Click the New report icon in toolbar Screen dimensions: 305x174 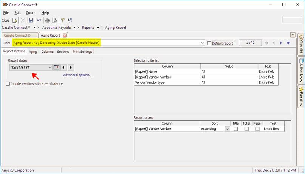point(15,20)
